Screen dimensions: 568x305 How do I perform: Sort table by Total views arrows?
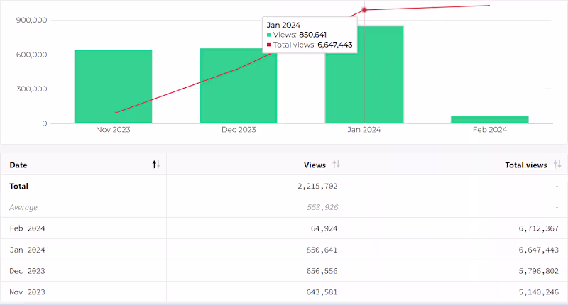point(557,165)
